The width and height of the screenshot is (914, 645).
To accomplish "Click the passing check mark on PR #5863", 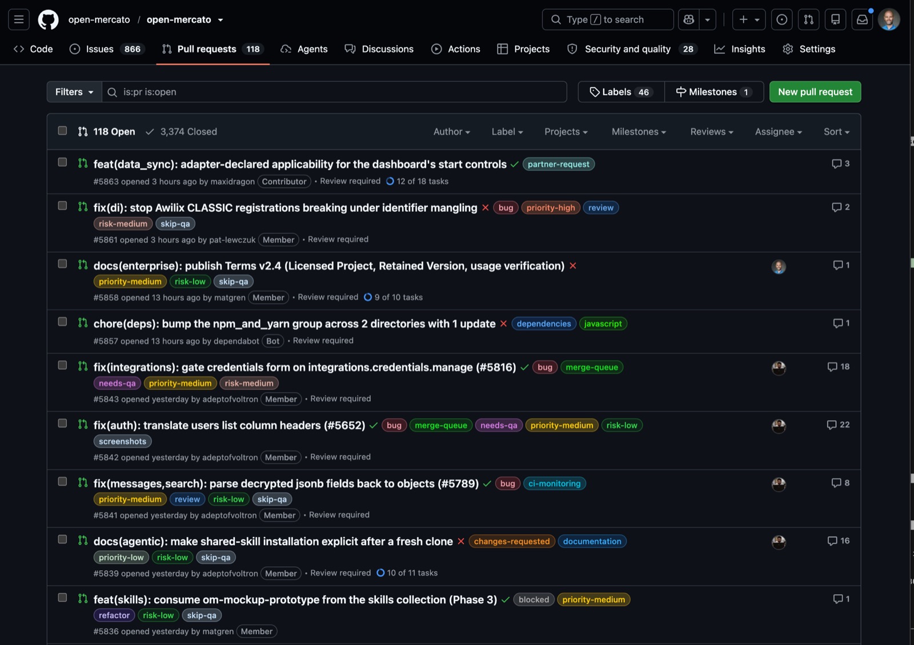I will pos(515,164).
